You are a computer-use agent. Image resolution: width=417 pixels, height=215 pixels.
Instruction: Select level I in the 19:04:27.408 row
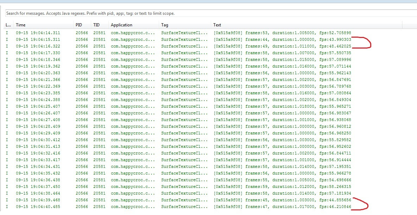(x=7, y=120)
